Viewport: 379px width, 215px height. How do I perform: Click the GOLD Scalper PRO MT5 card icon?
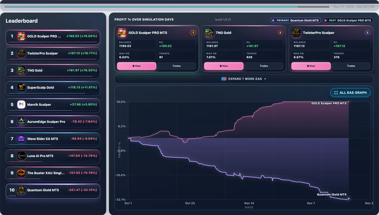pos(122,33)
